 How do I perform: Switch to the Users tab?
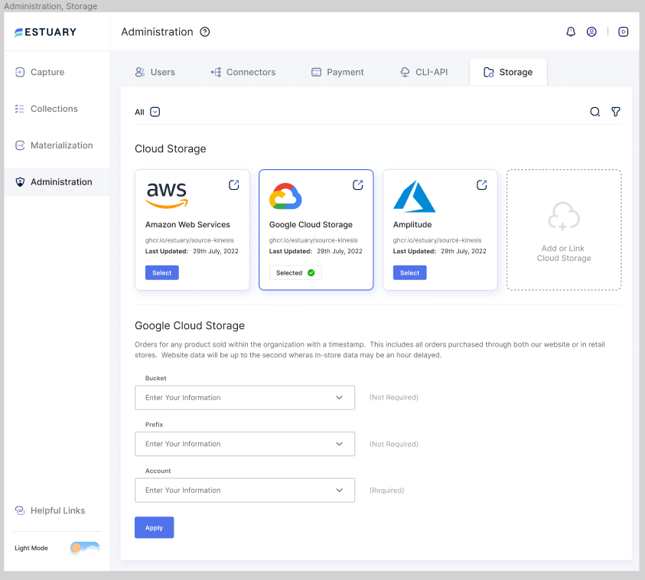tap(155, 71)
